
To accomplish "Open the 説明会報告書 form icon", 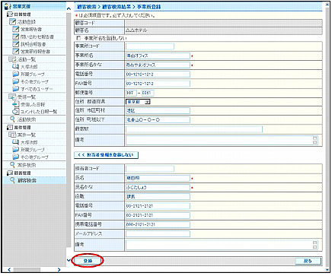I will pyautogui.click(x=16, y=44).
